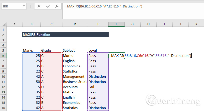Click the Fail level cell
Viewport: 204px width, 111px height.
point(98,87)
